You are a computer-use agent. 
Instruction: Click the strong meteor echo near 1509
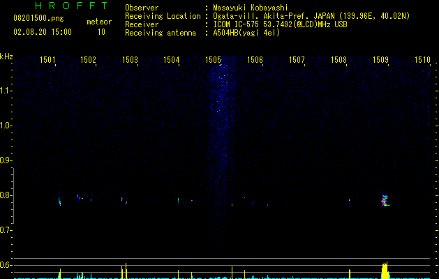[x=385, y=200]
